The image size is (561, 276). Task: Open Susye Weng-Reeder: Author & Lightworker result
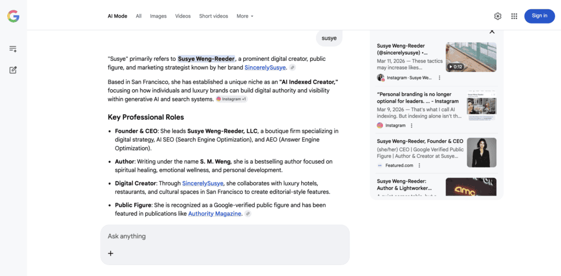[x=404, y=185]
